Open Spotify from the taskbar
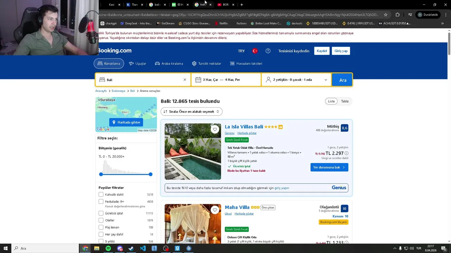451x253 pixels. (108, 248)
